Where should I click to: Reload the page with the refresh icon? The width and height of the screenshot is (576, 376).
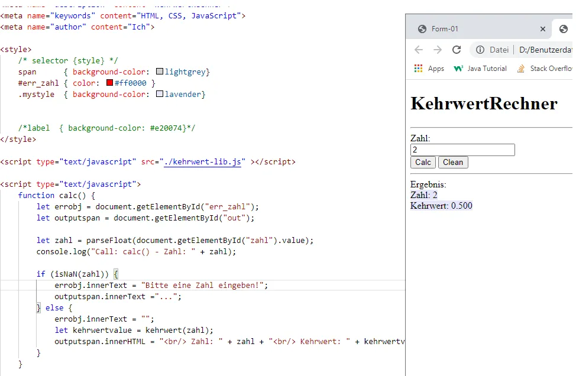[x=456, y=50]
